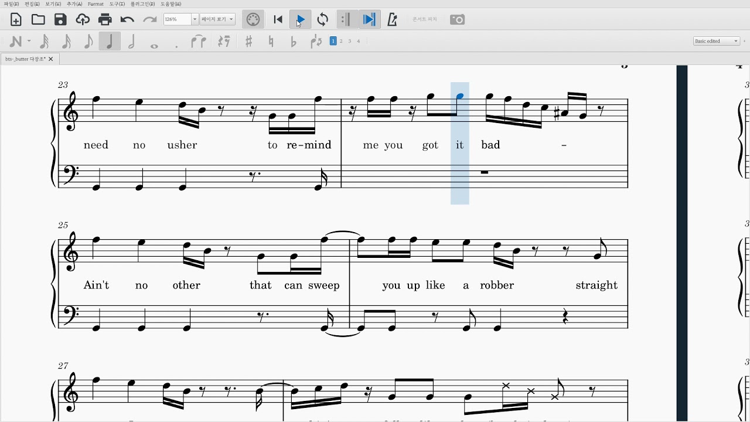Open the Basic edited workspace dropdown
This screenshot has width=750, height=422.
click(x=716, y=41)
